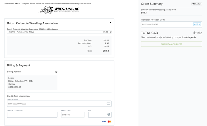Click Submit & Complete
The width and height of the screenshot is (207, 126).
[171, 44]
